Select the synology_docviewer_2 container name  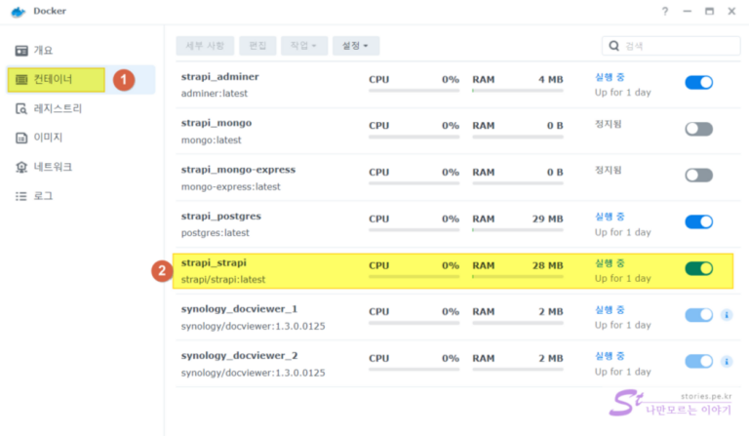(x=239, y=356)
